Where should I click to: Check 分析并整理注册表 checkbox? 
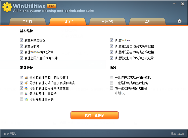22,99
